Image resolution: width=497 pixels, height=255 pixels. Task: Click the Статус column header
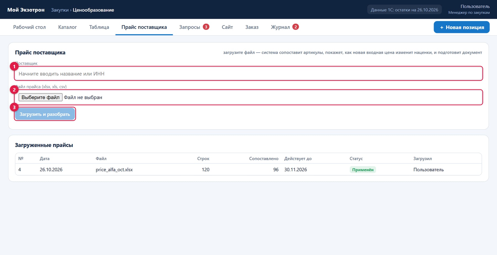pyautogui.click(x=356, y=159)
